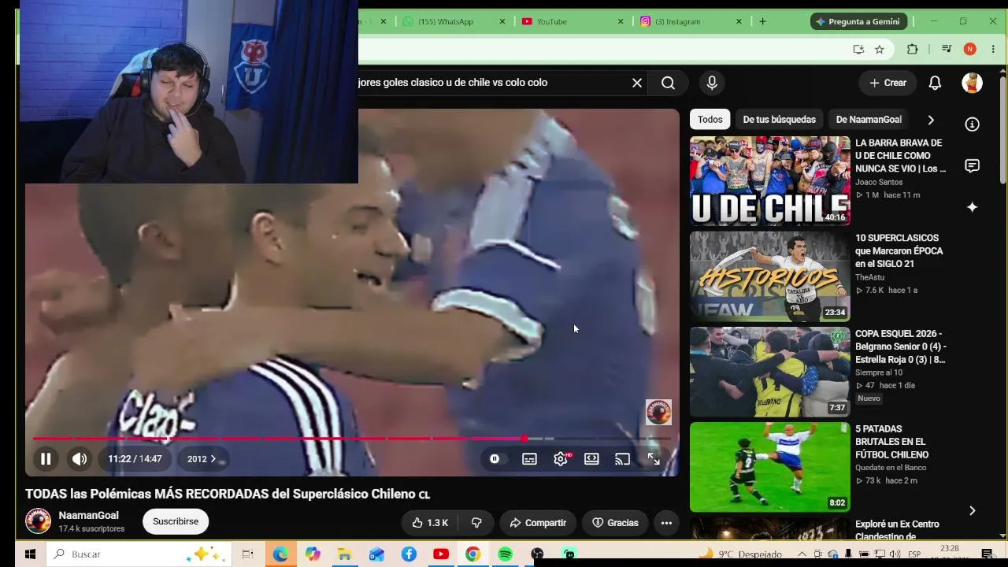Open the comments panel icon
This screenshot has width=1008, height=567.
tap(973, 166)
